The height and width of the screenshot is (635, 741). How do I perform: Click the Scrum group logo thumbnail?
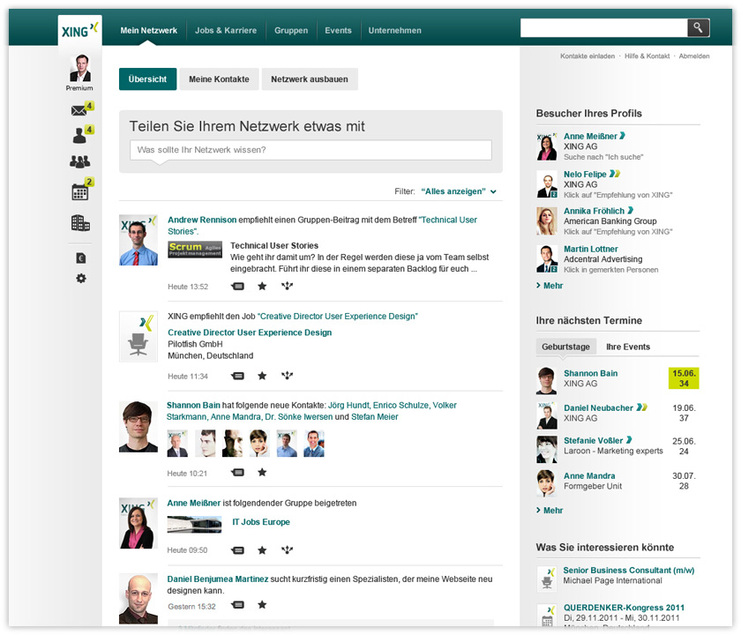point(195,250)
